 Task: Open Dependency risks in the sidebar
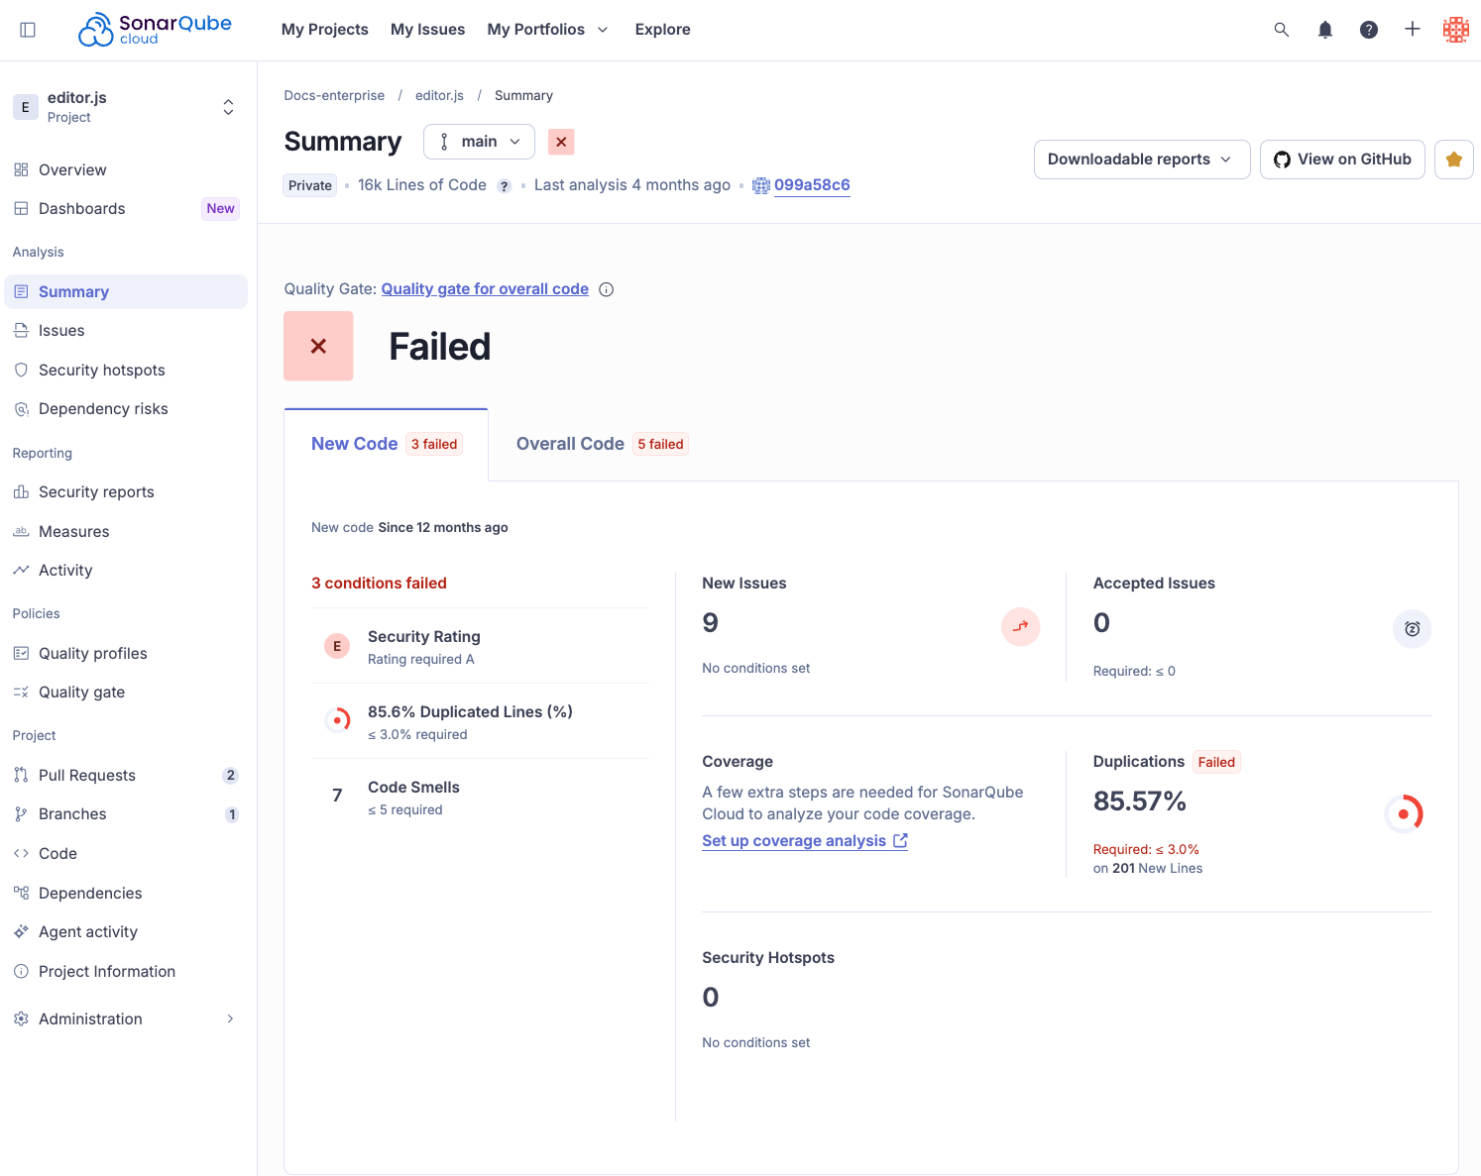click(126, 409)
